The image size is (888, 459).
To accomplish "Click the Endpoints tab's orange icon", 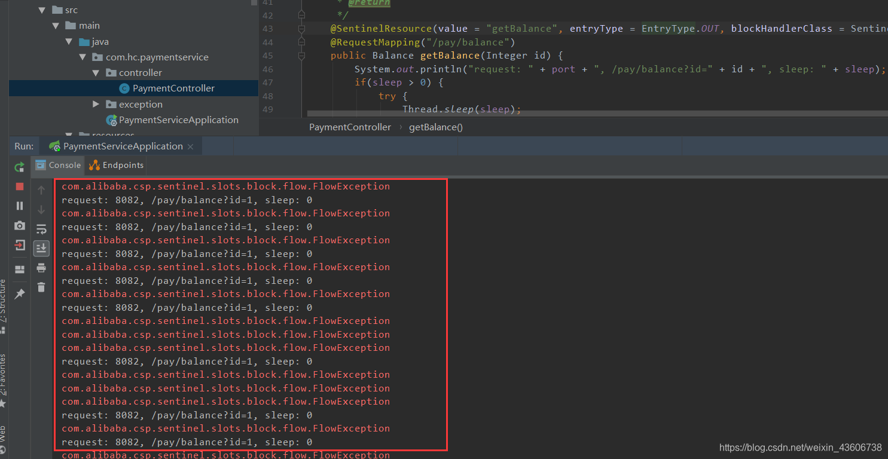I will click(94, 165).
